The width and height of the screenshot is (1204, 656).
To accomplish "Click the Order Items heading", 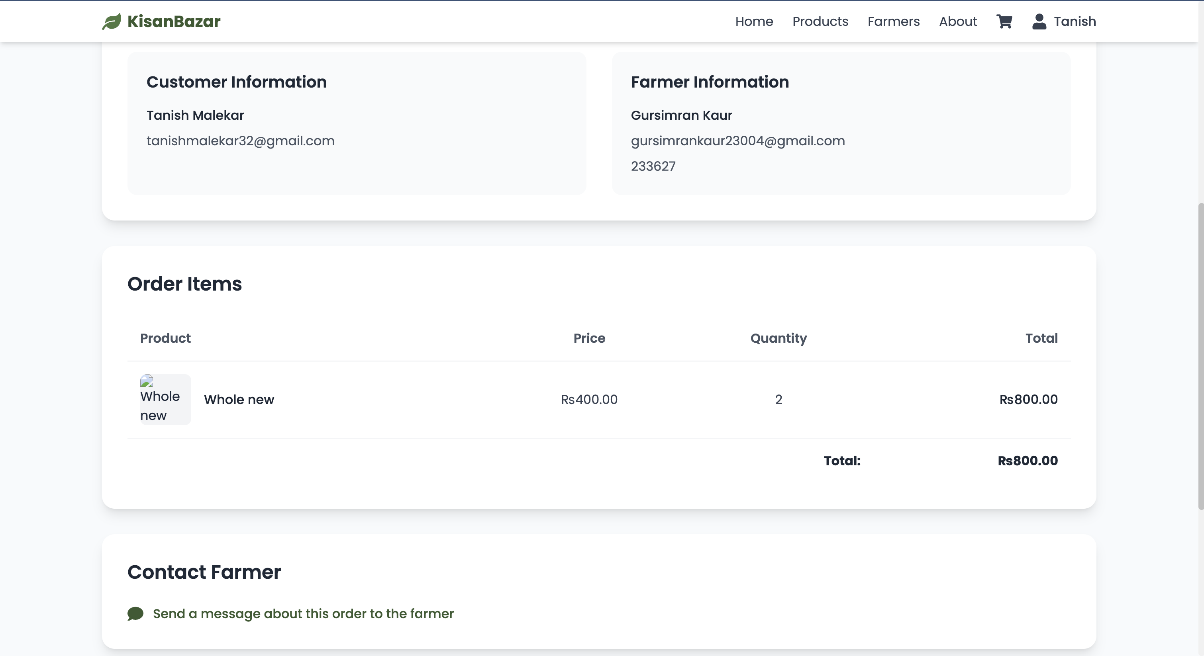I will [x=184, y=284].
